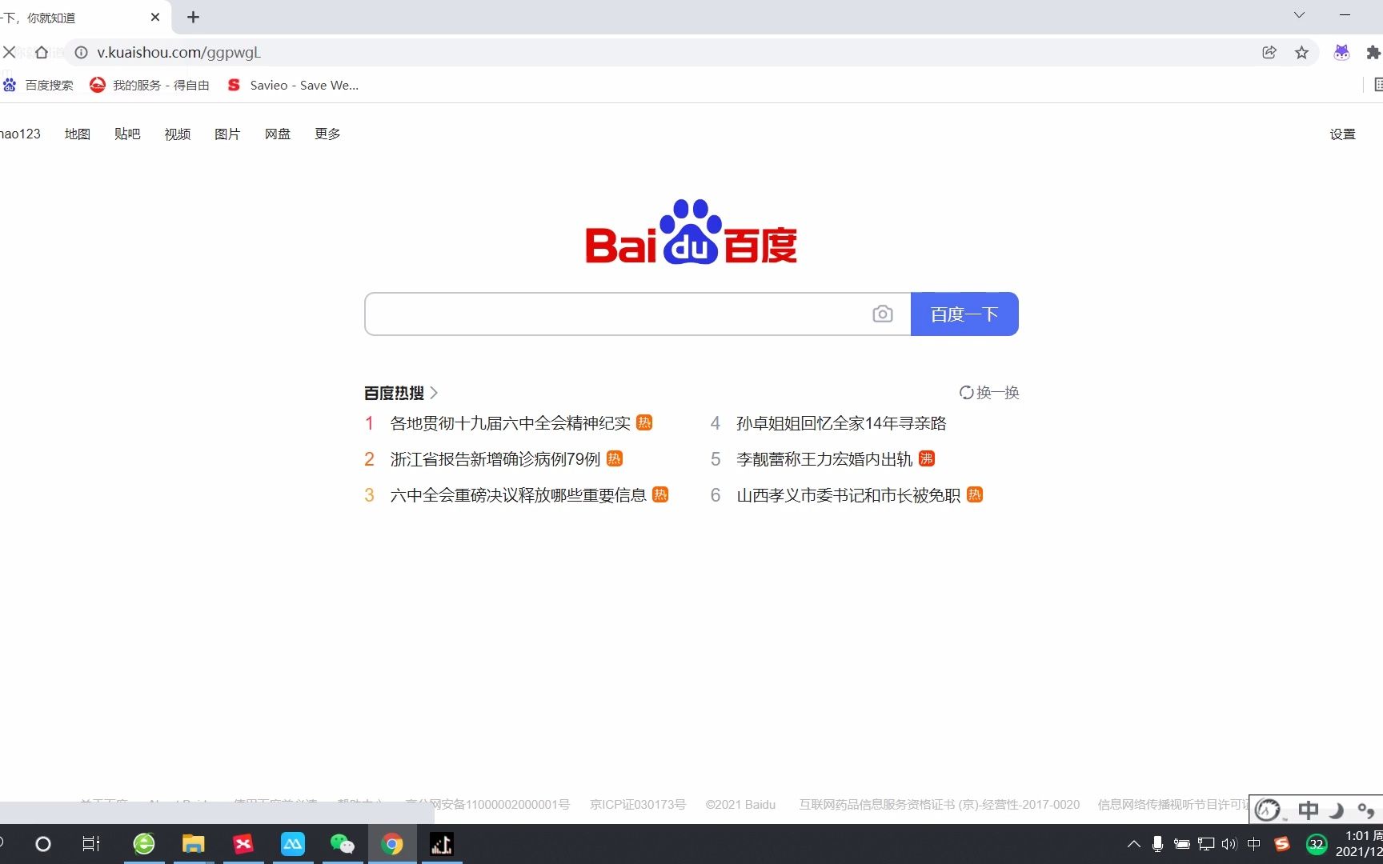
Task: Toggle punctuation mode on the IME floating bar
Action: (x=1366, y=810)
